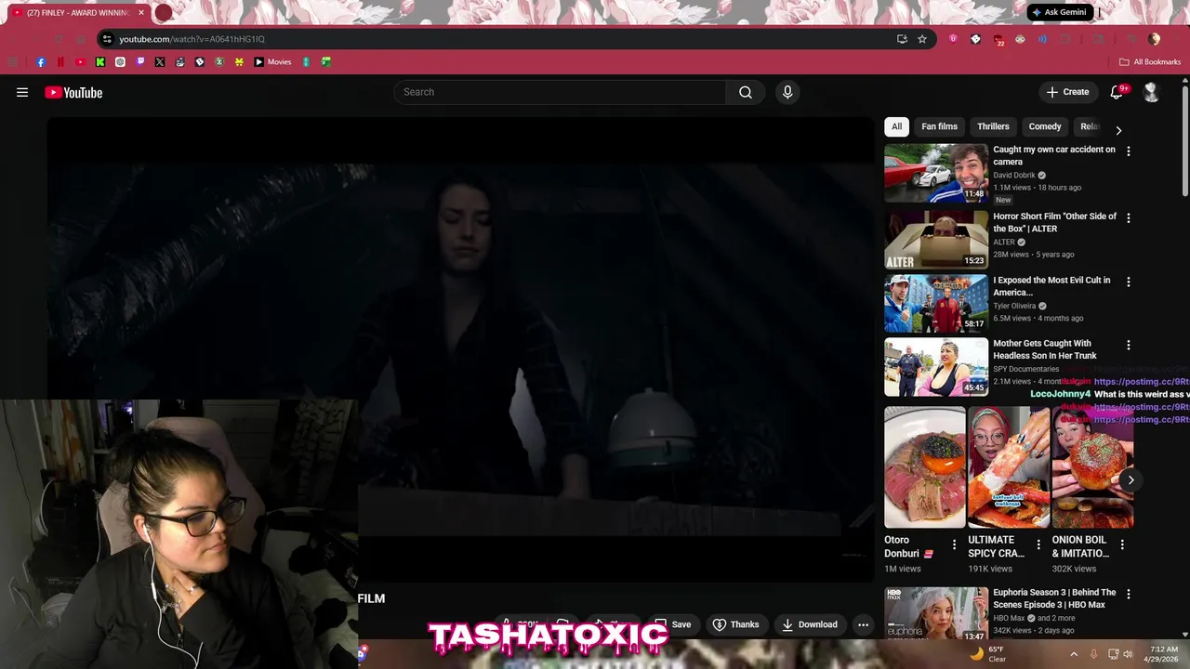This screenshot has height=669, width=1190.
Task: Focus the YouTube search field
Action: [560, 92]
